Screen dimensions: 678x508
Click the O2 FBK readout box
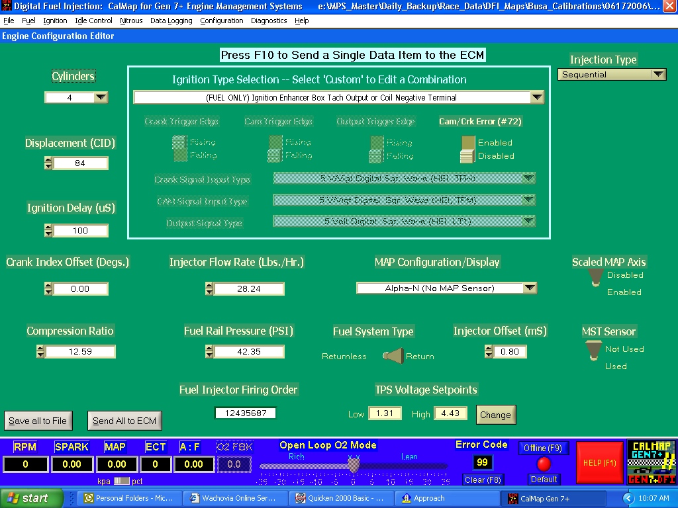(x=234, y=464)
